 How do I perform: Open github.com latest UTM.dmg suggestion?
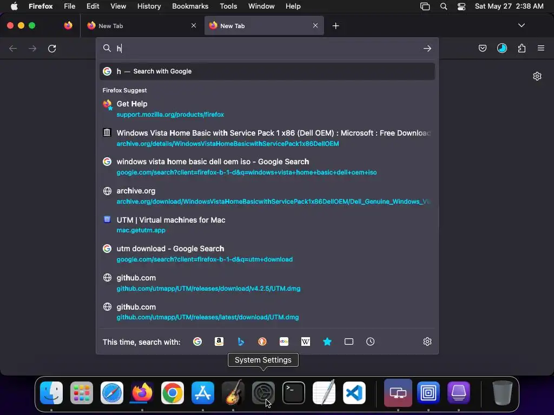(x=267, y=312)
